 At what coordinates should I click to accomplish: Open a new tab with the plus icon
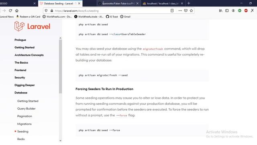coord(189,3)
